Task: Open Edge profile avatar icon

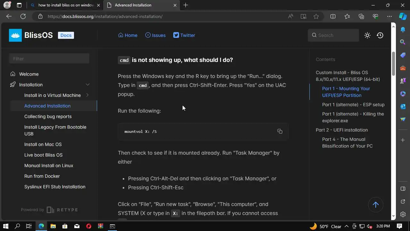Action: 7,5
